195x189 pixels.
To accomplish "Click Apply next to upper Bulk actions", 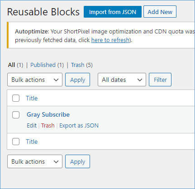I will click(77, 80).
